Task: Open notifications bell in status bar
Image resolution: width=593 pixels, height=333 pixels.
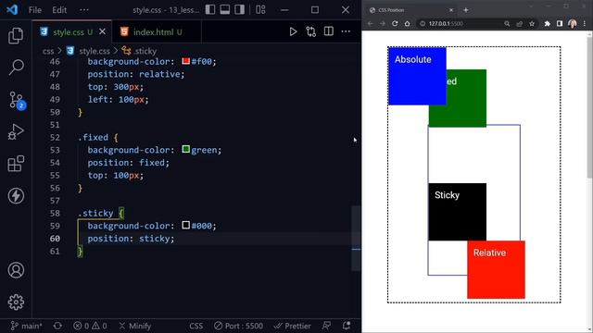Action: point(346,326)
